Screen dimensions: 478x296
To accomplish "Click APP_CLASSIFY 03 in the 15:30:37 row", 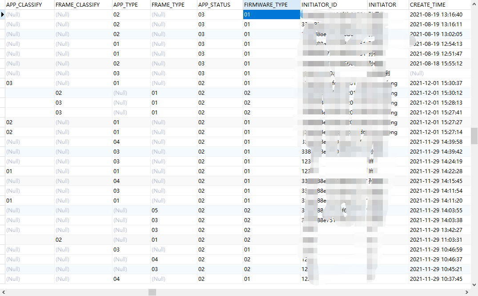I will point(30,83).
